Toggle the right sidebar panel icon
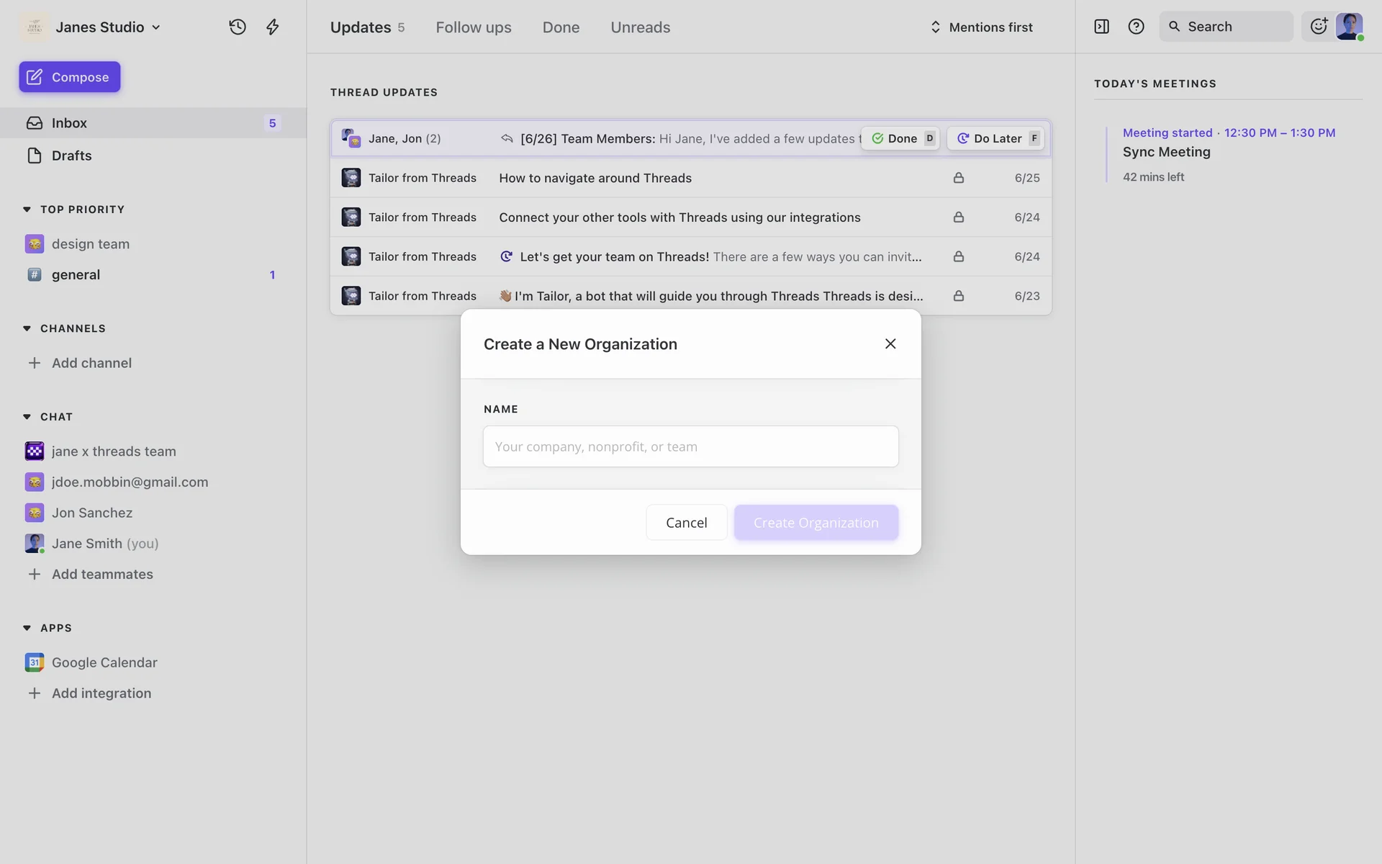This screenshot has height=864, width=1382. (x=1101, y=27)
